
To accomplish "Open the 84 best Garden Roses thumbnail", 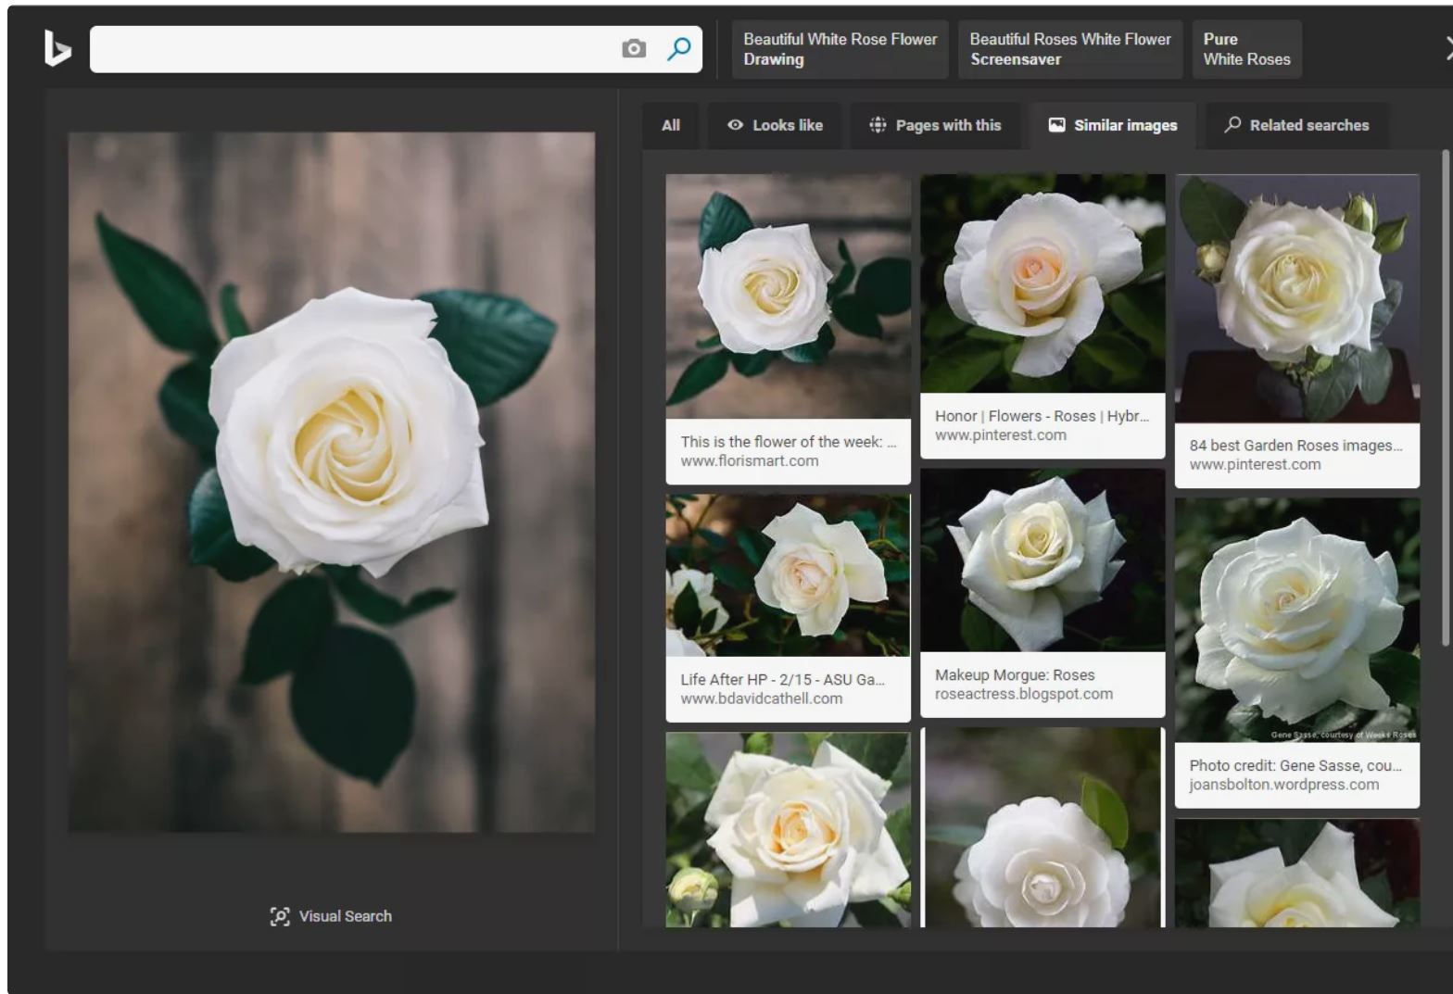I will pos(1297,298).
